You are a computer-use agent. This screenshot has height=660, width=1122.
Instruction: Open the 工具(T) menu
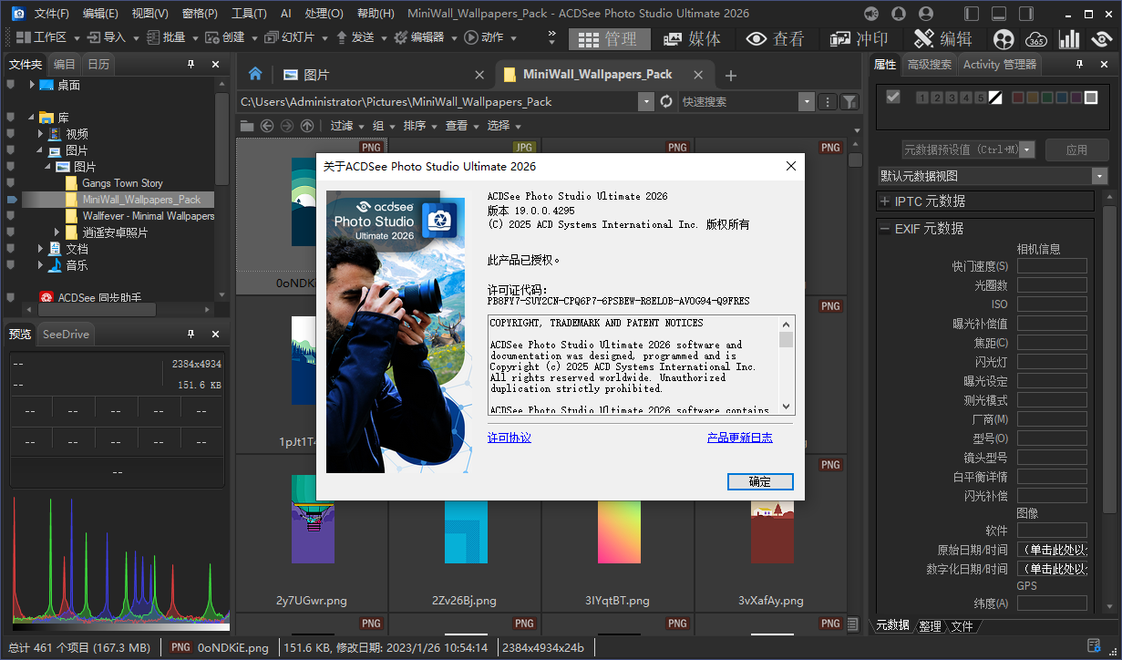tap(249, 14)
